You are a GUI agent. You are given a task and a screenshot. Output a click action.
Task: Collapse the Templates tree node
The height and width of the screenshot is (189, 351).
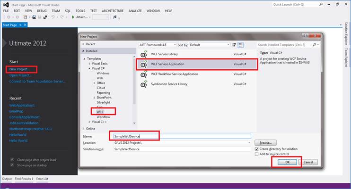click(x=84, y=58)
